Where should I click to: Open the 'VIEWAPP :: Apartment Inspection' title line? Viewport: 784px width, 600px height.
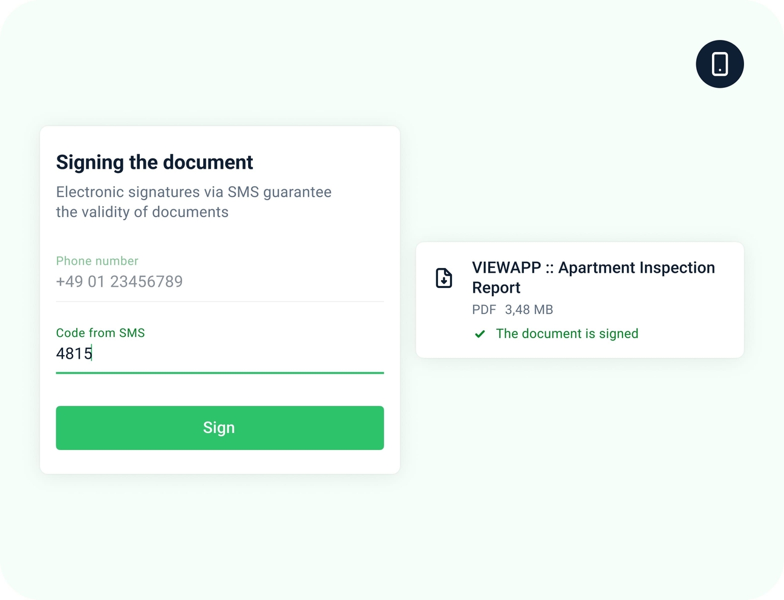[593, 267]
